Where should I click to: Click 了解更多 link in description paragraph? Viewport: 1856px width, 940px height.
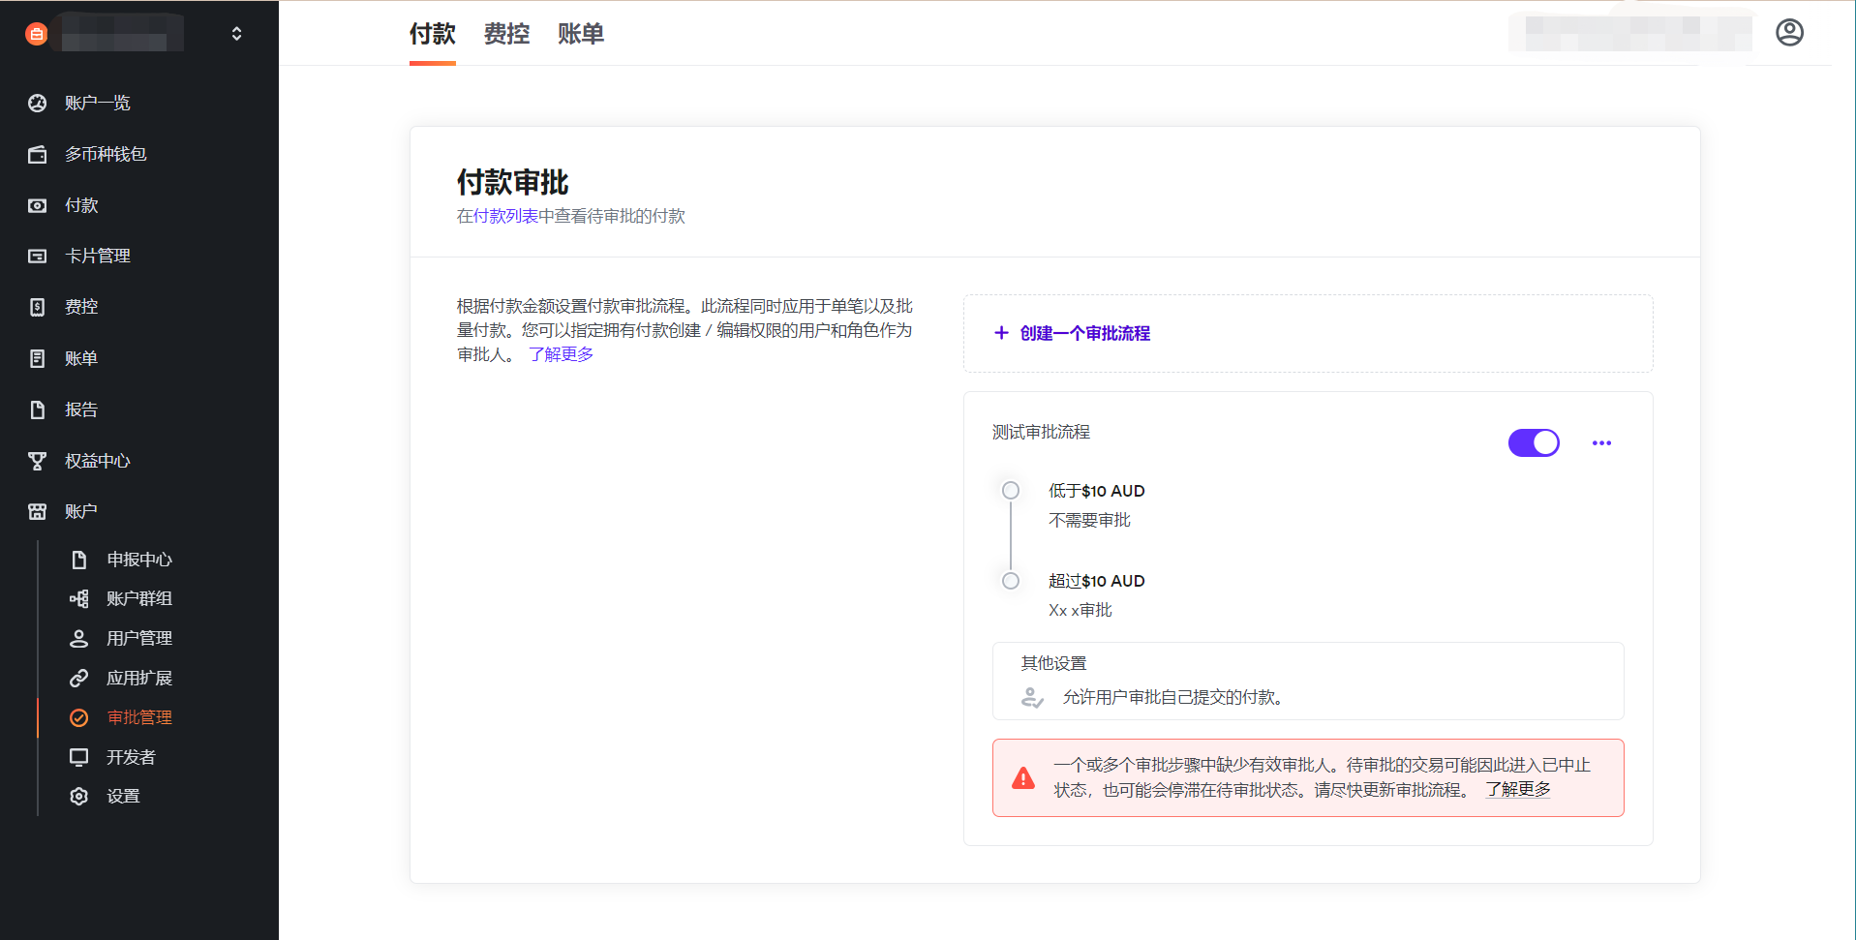pos(562,354)
